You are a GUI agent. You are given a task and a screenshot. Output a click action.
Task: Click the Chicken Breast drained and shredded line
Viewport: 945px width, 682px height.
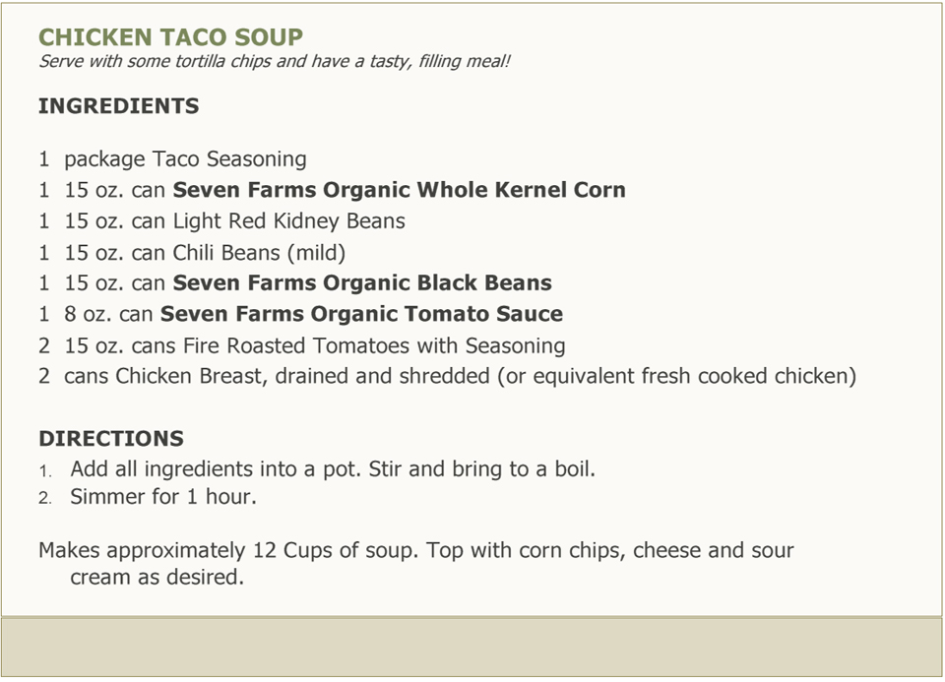(x=447, y=376)
